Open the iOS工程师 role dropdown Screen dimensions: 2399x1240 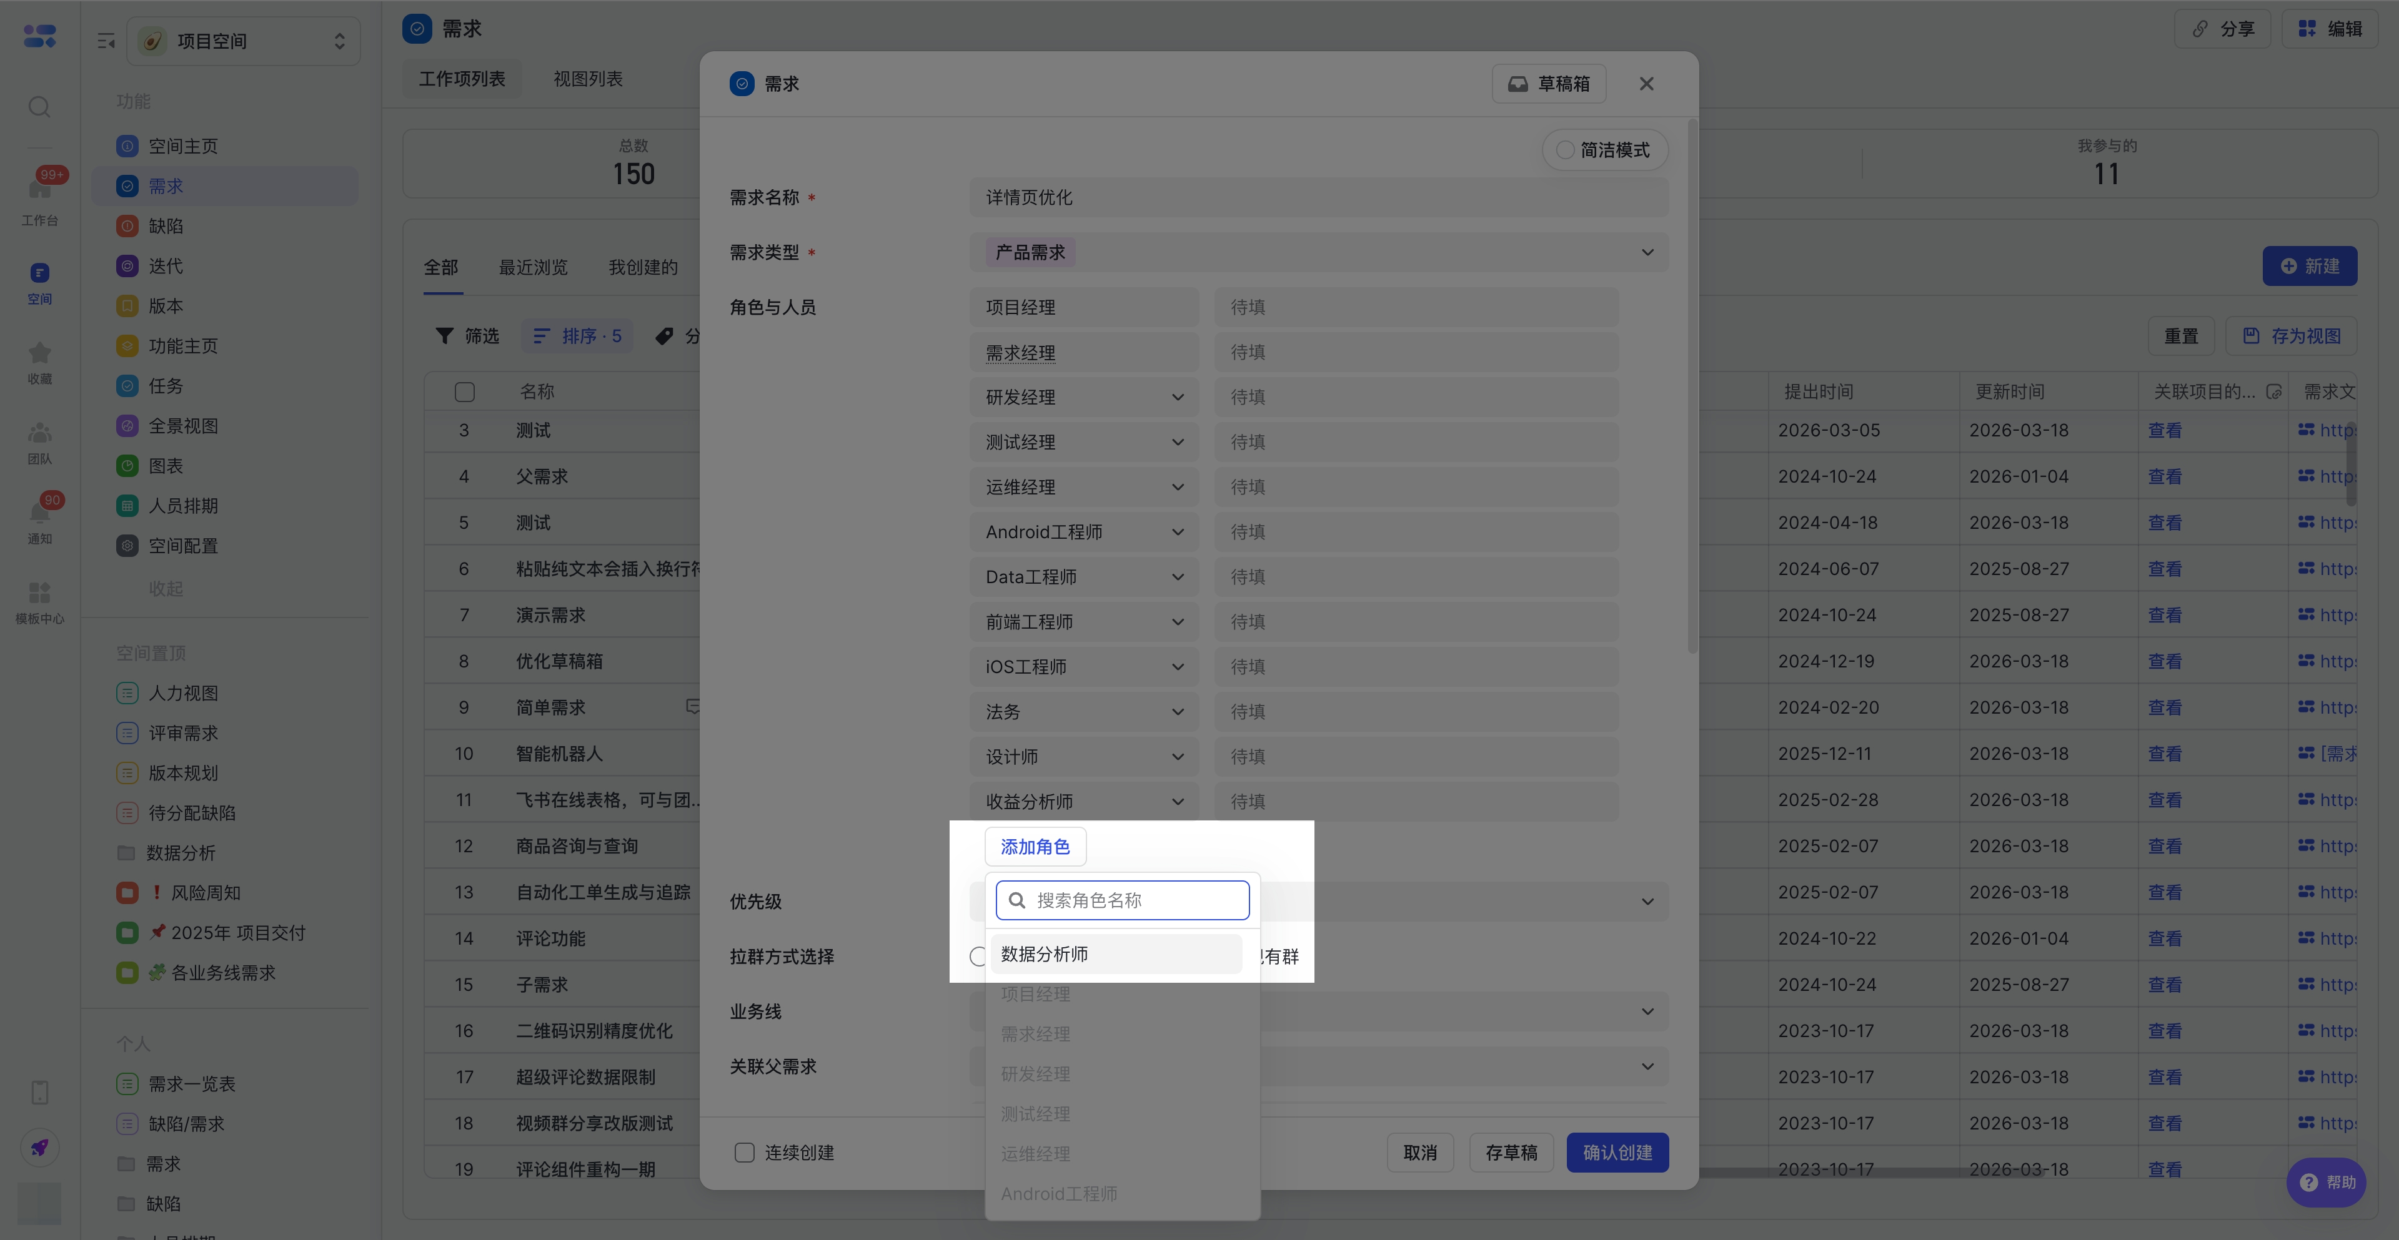tap(1084, 667)
